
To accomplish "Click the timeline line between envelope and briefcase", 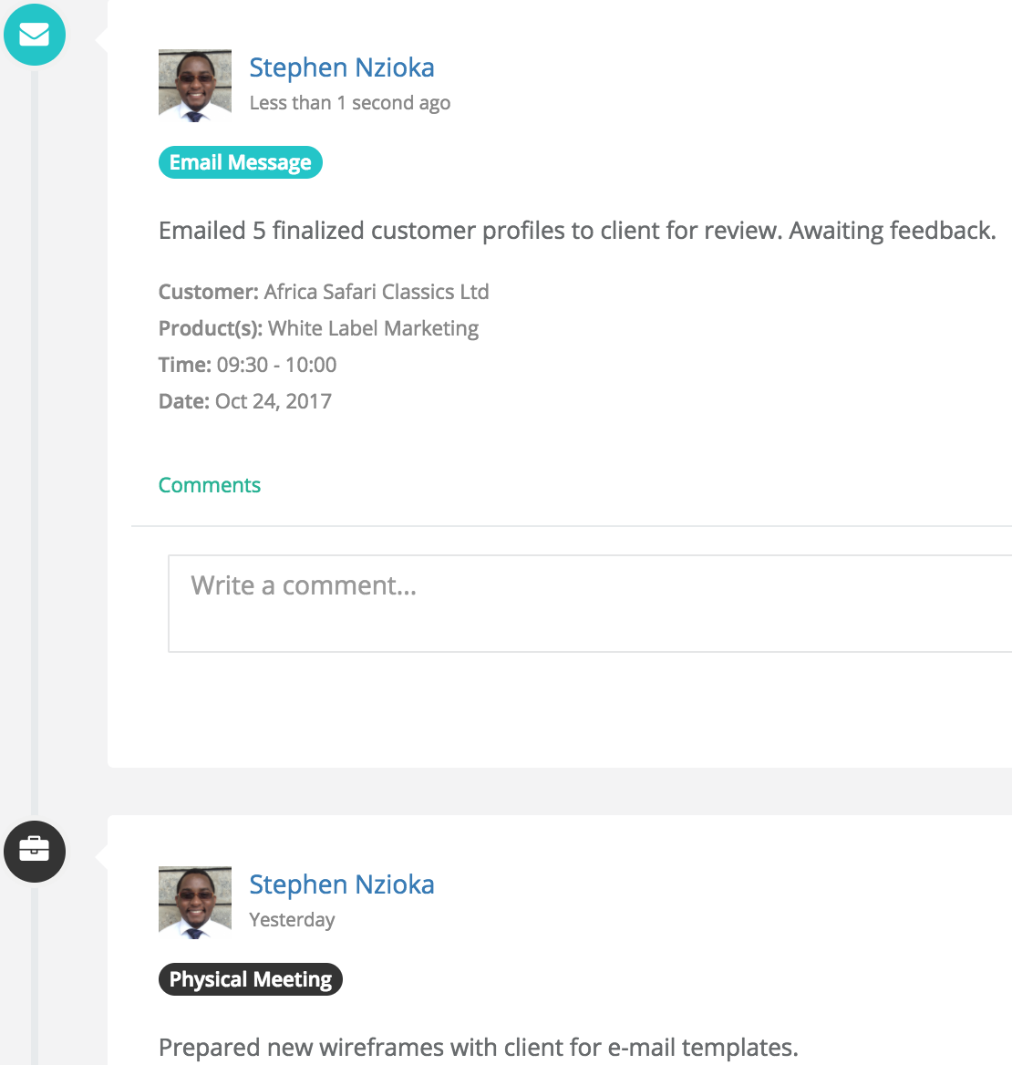I will 35,443.
